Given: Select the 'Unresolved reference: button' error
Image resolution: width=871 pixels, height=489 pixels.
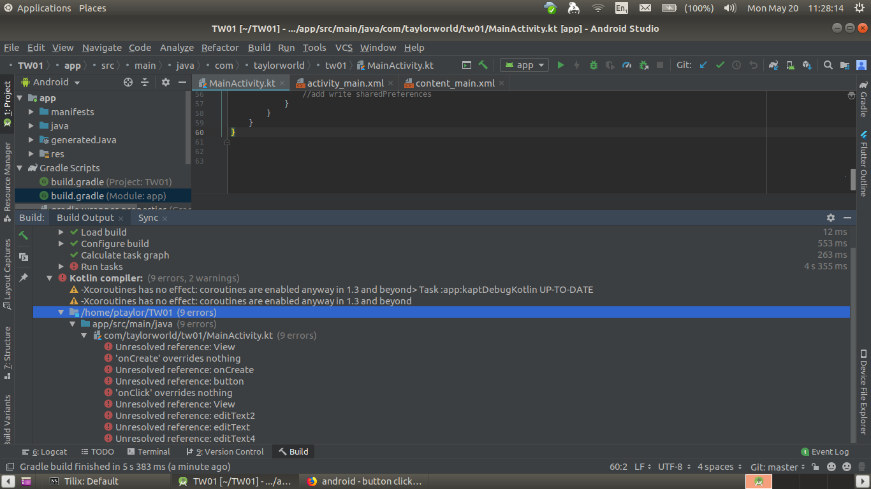Looking at the screenshot, I should point(179,381).
